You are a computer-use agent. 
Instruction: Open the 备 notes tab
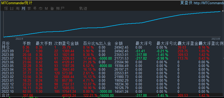click(52, 8)
